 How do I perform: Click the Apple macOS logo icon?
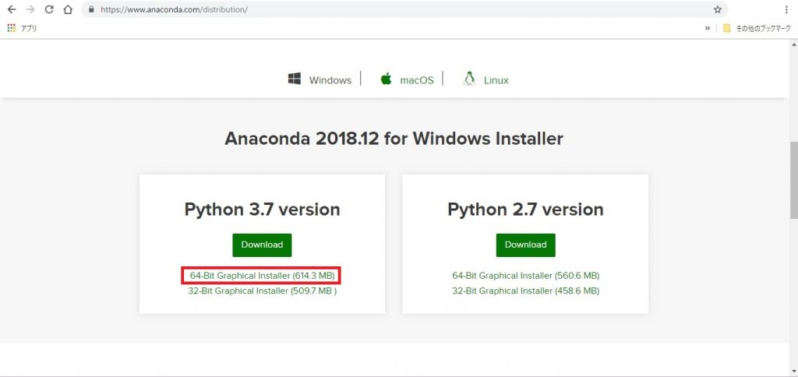tap(387, 79)
